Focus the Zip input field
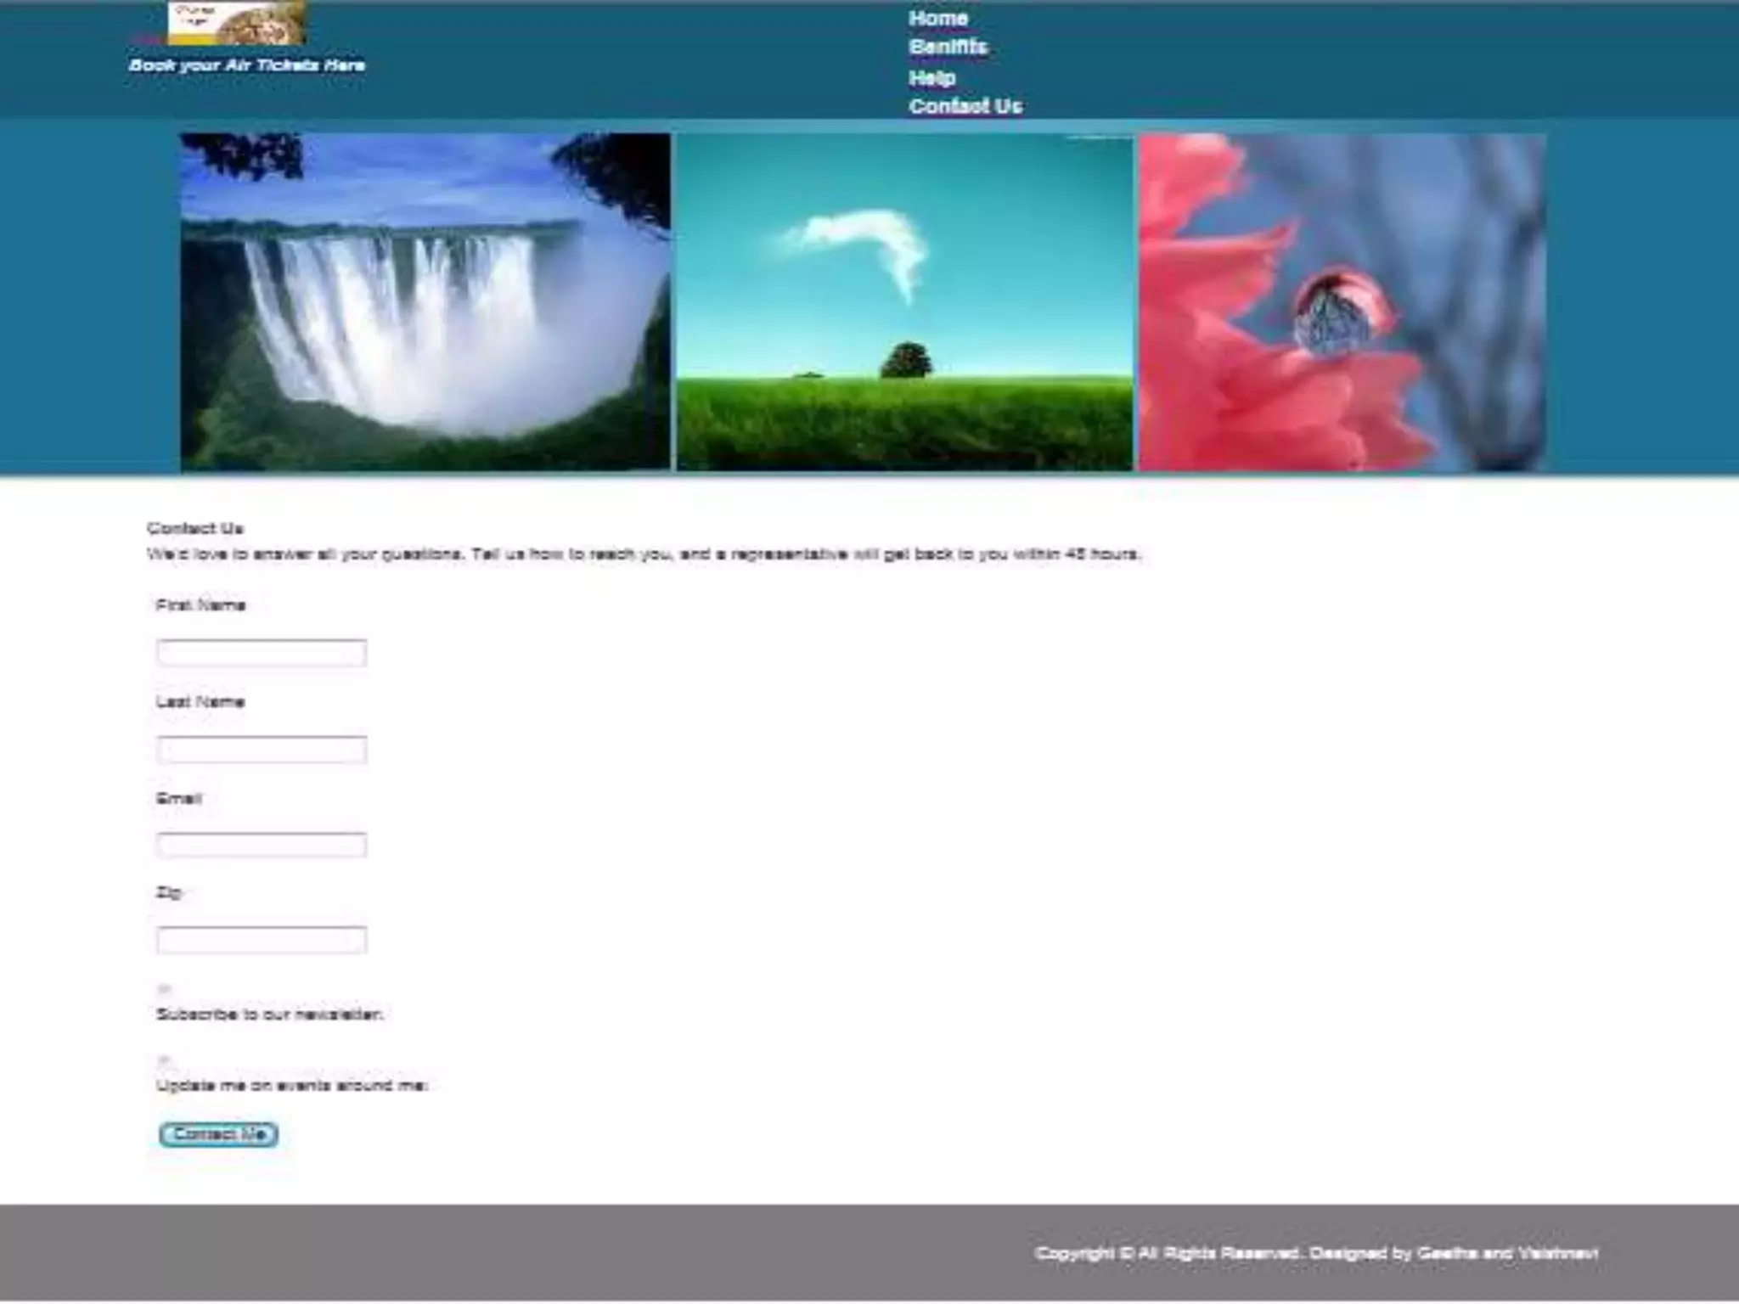 [262, 940]
